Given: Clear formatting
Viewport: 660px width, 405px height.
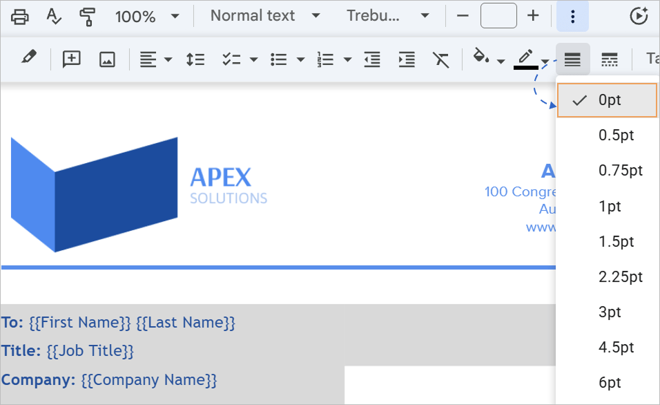Looking at the screenshot, I should point(441,59).
